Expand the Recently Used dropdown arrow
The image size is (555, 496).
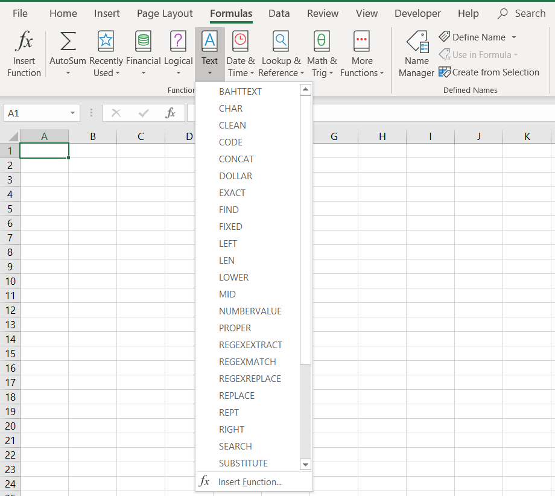tap(118, 73)
